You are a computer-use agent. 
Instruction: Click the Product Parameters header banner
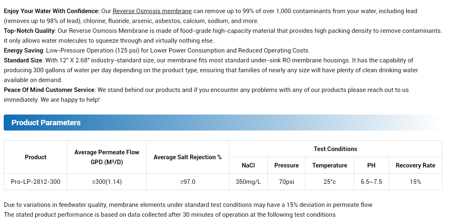click(223, 123)
